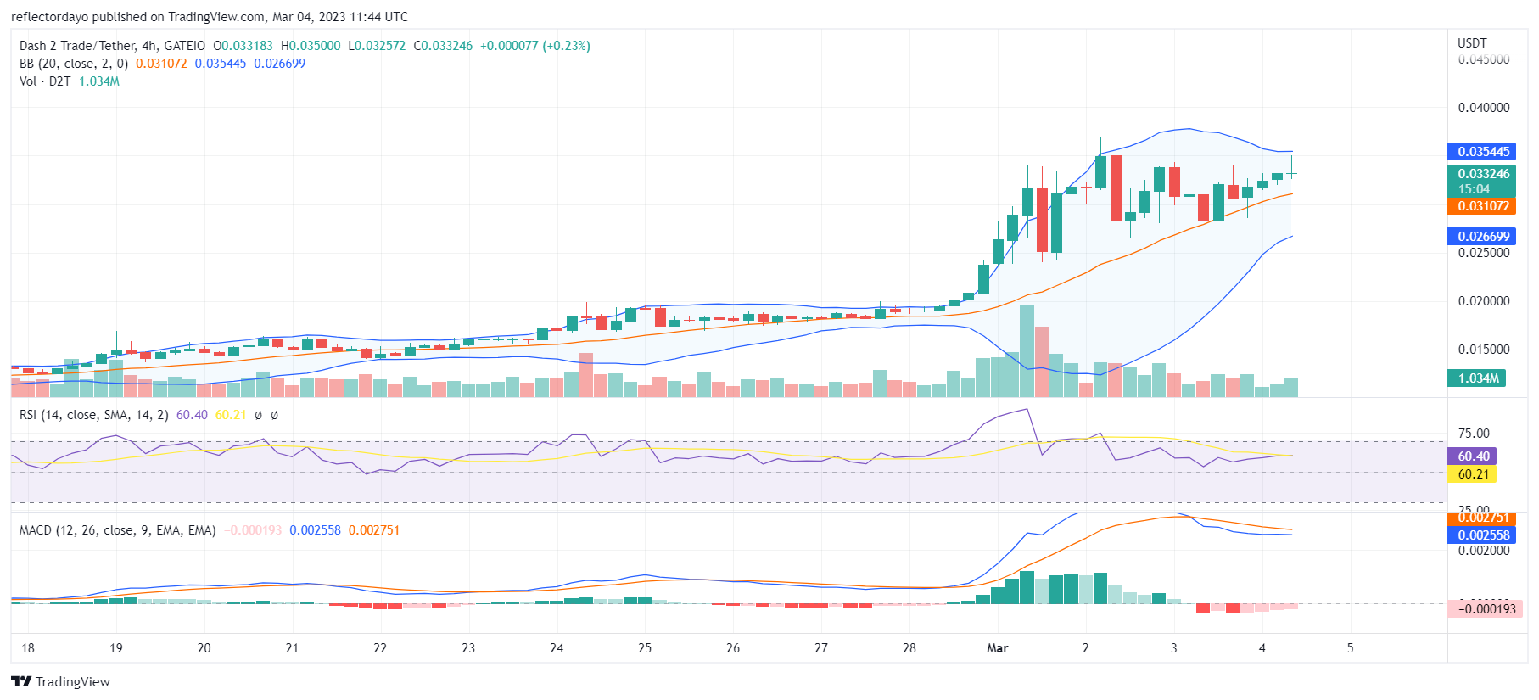Click date label 27 on time axis

821,648
